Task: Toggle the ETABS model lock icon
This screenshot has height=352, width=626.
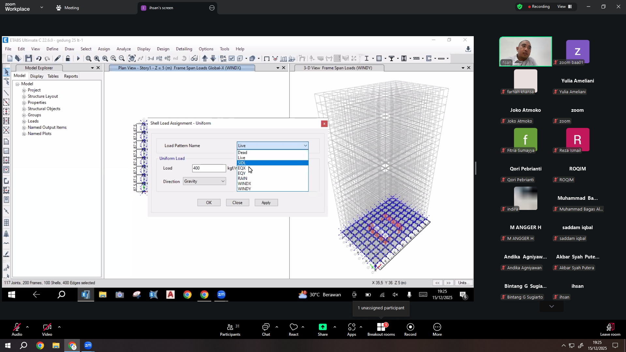Action: point(68,58)
